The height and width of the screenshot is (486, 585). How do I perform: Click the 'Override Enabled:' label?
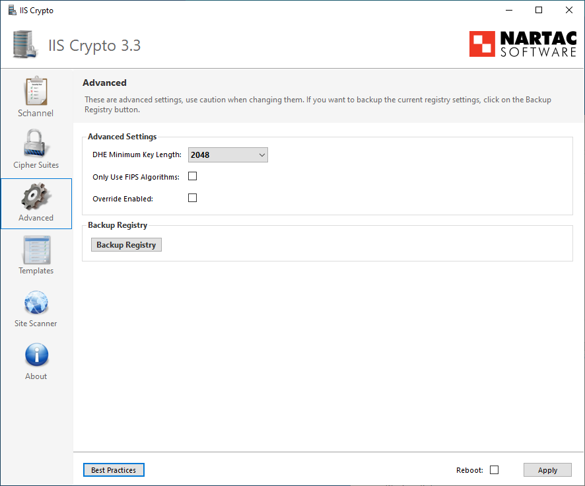coord(123,199)
